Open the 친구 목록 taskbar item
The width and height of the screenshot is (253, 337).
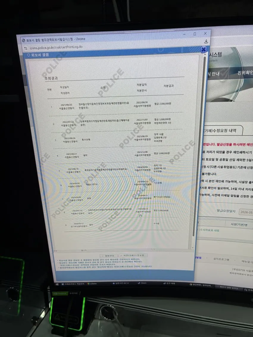(169, 284)
